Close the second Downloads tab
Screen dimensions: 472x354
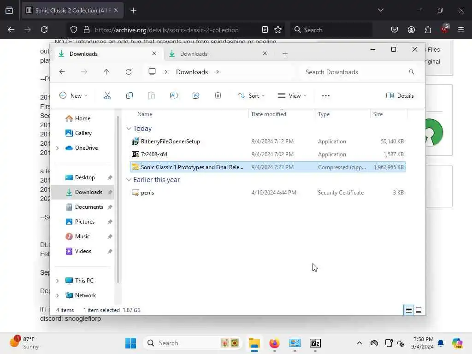[x=265, y=53]
